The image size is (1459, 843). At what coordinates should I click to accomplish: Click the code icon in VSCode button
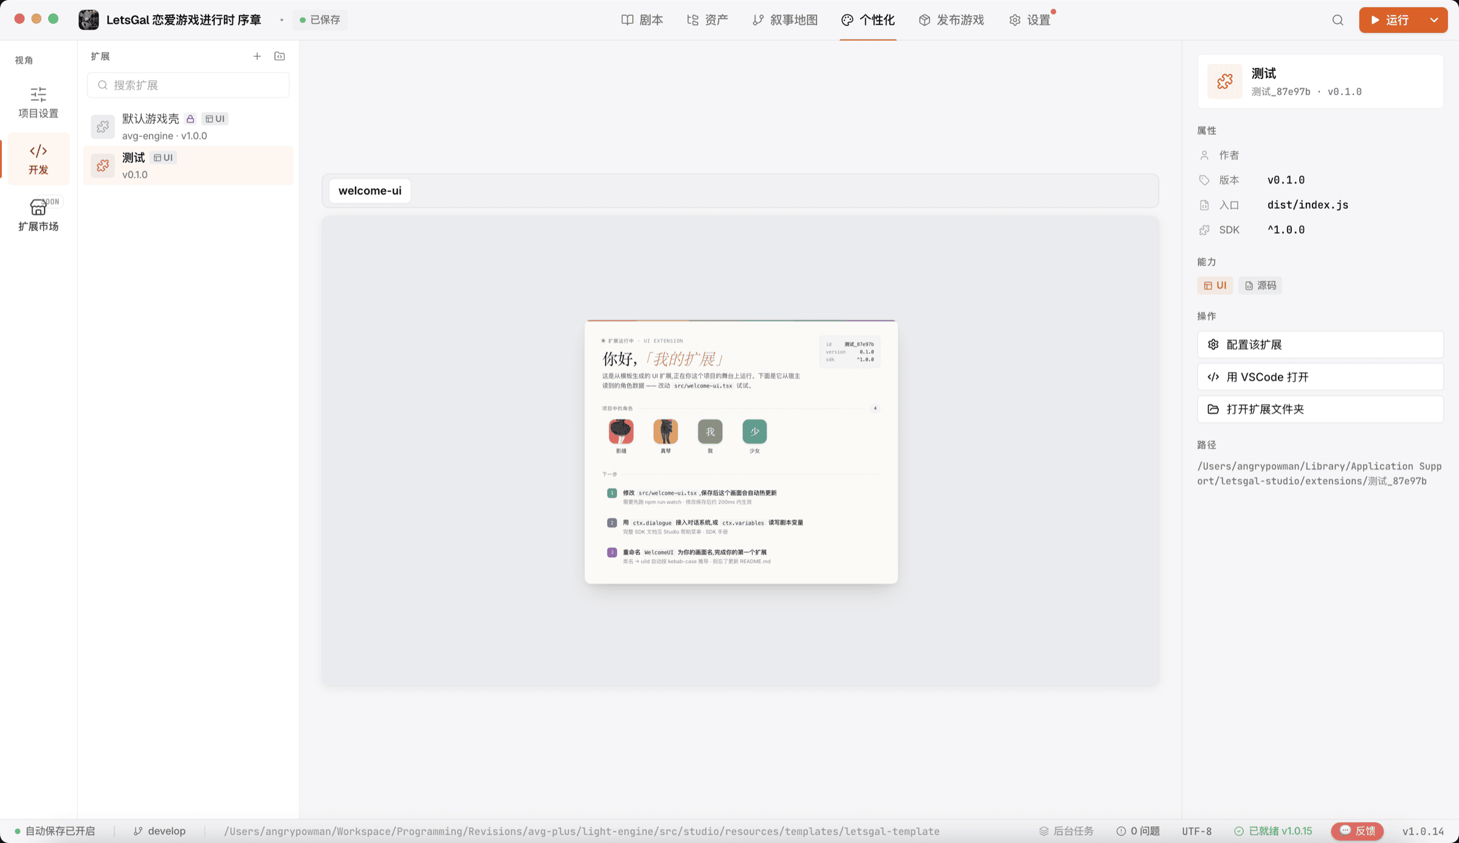(x=1213, y=377)
